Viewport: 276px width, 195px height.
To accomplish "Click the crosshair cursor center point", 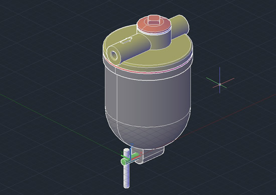I will tap(220, 84).
